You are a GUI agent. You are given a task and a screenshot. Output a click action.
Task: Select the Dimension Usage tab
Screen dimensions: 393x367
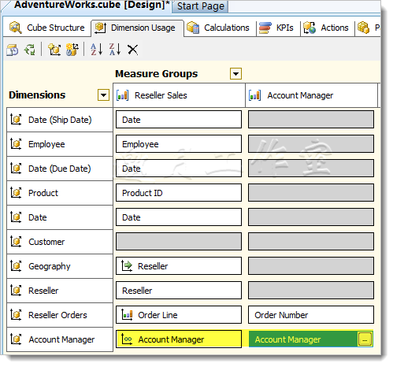click(138, 28)
